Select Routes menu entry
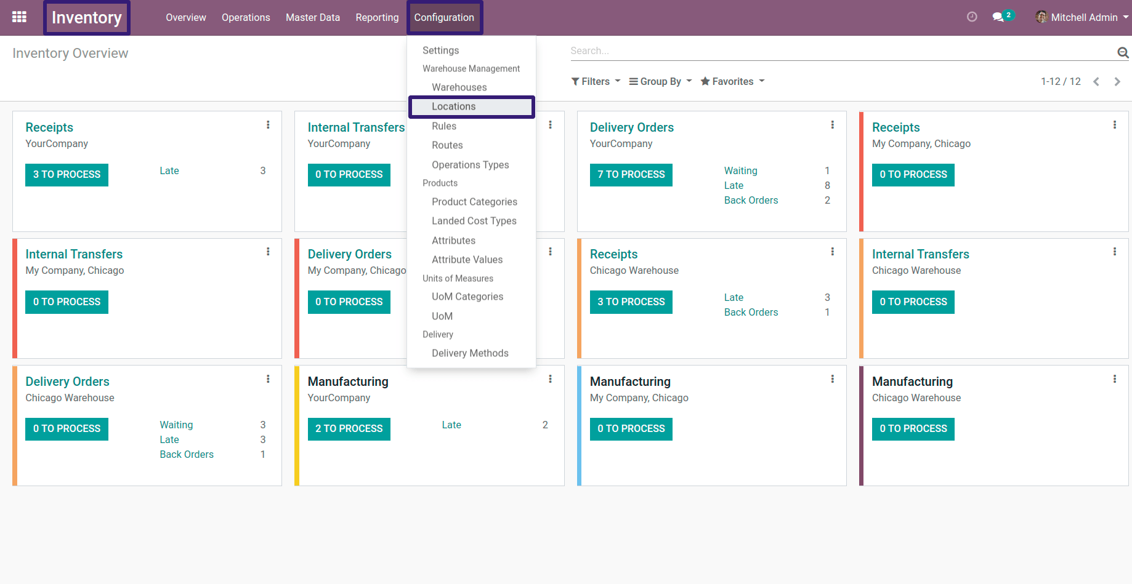 pos(447,145)
